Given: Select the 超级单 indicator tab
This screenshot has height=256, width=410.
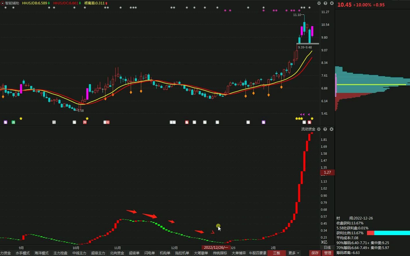Looking at the screenshot, I should [x=134, y=253].
